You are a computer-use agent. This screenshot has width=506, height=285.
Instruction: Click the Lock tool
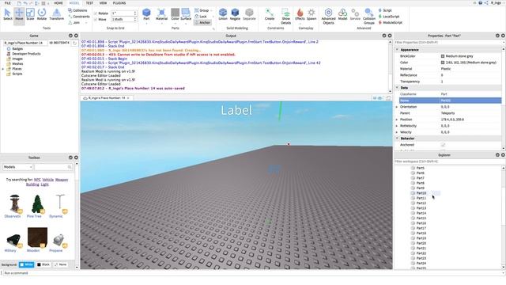[201, 17]
